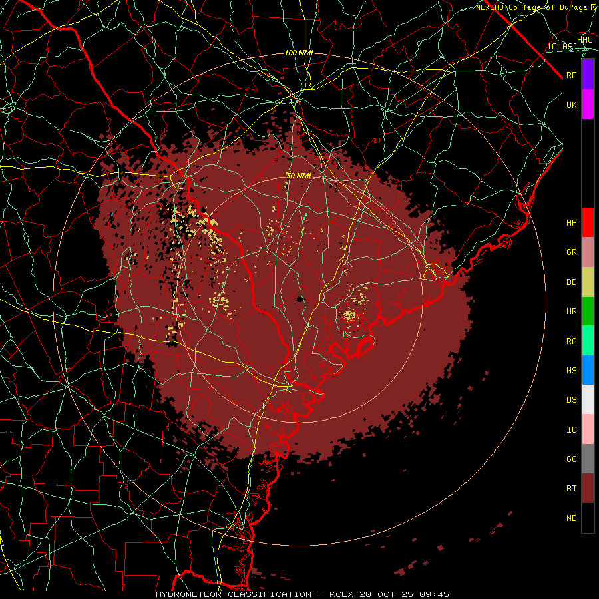Click the '09:45' timestamp
Image resolution: width=599 pixels, height=599 pixels.
434,594
